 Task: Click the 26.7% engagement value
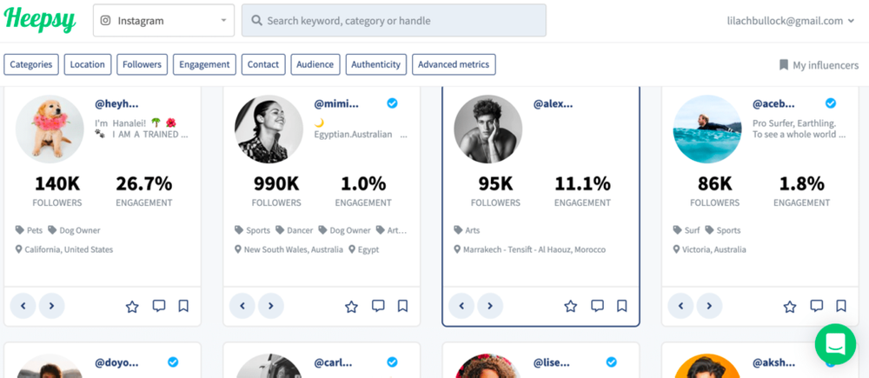[144, 182]
